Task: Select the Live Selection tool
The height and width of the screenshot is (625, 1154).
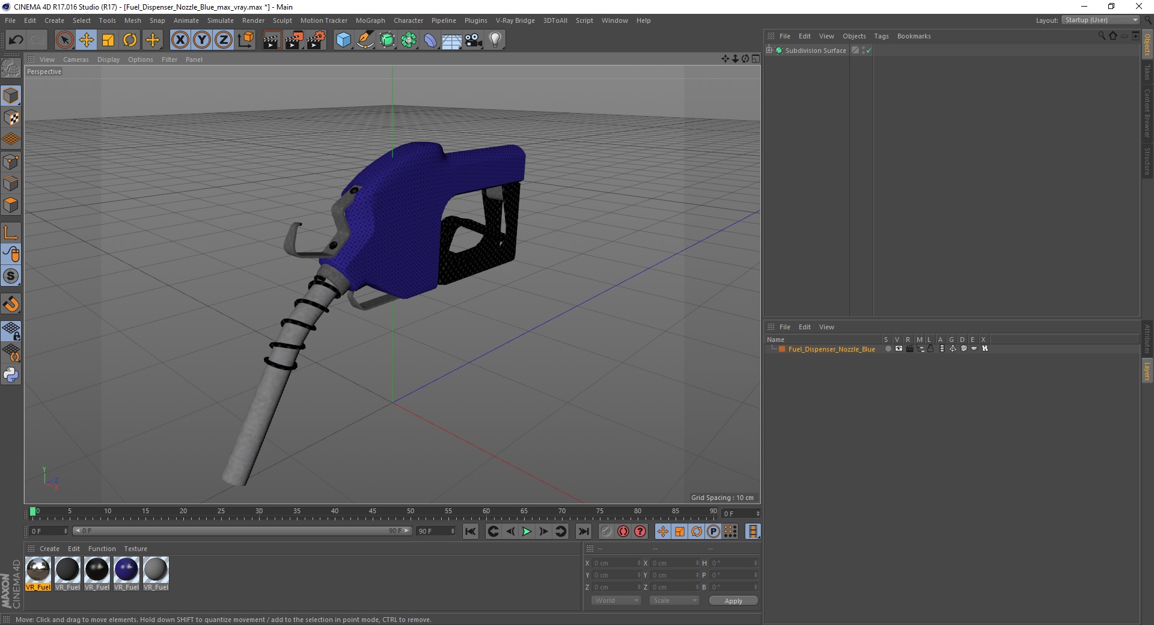Action: pyautogui.click(x=64, y=40)
